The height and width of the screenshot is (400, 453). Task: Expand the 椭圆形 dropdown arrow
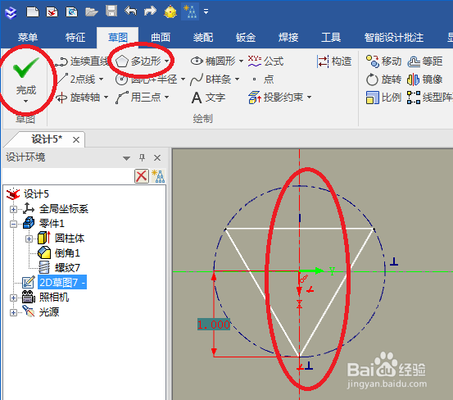pos(241,61)
